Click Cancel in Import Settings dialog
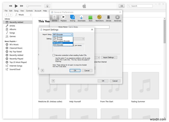 coord(87,70)
